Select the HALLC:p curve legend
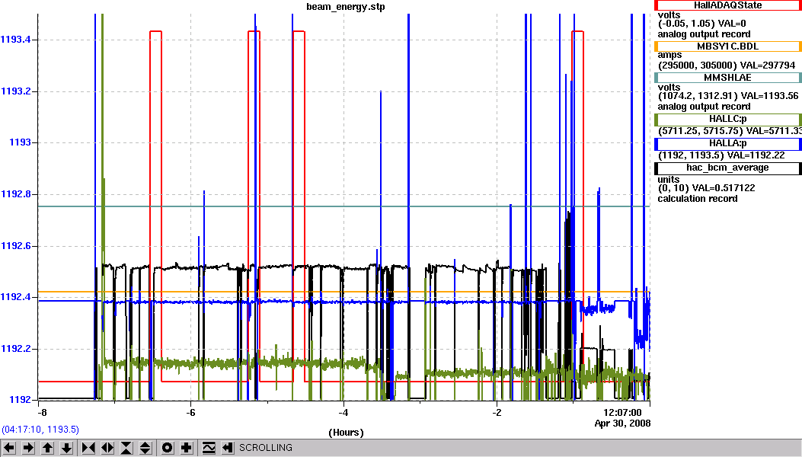 [728, 119]
